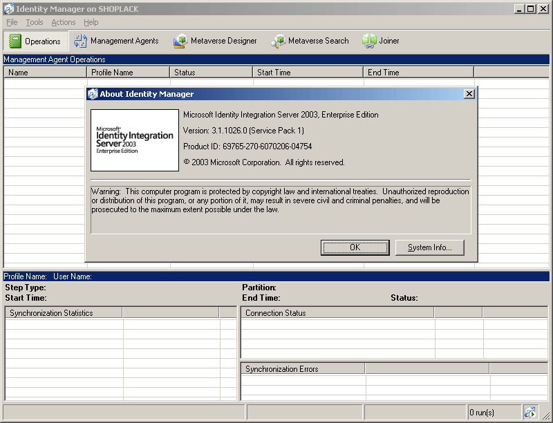Click the Identity Integration Server logo image

(x=135, y=140)
